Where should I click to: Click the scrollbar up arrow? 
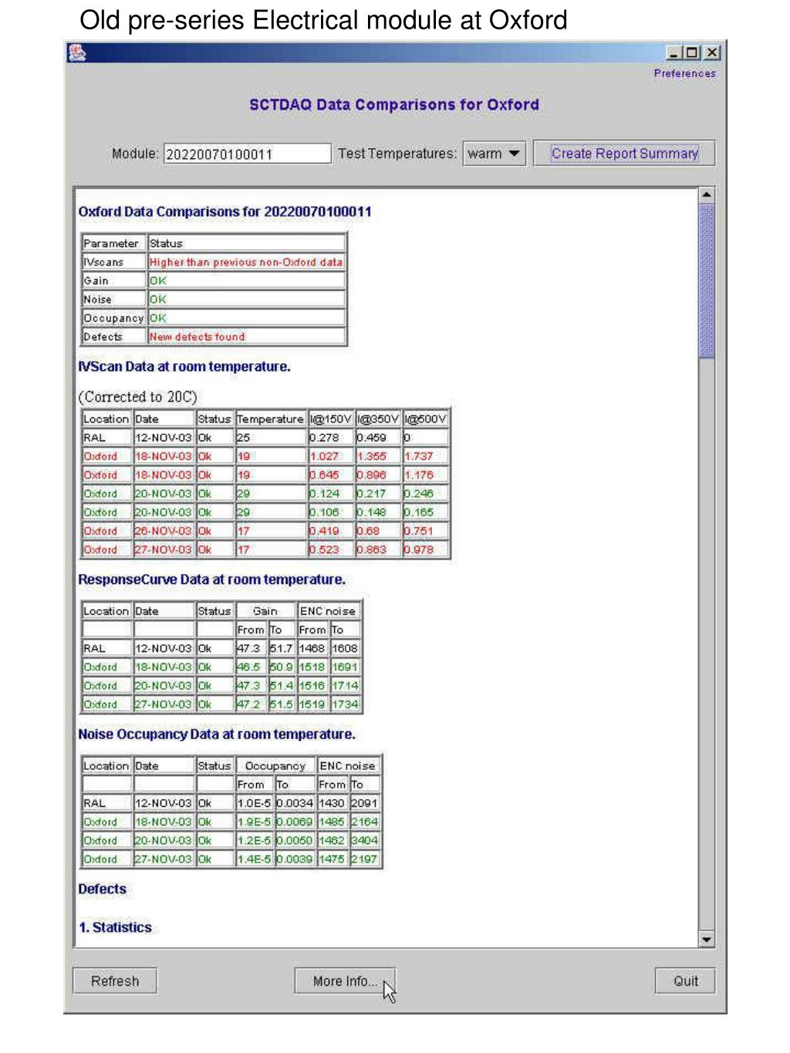[706, 195]
